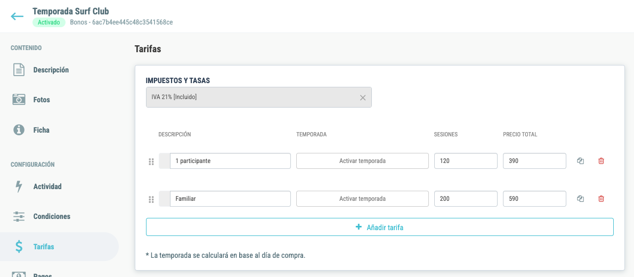The image size is (634, 277).
Task: Click the color box beside Familiar
Action: click(165, 199)
